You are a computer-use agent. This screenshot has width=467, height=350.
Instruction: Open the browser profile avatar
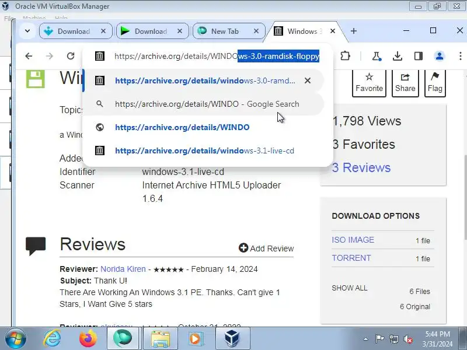point(440,56)
